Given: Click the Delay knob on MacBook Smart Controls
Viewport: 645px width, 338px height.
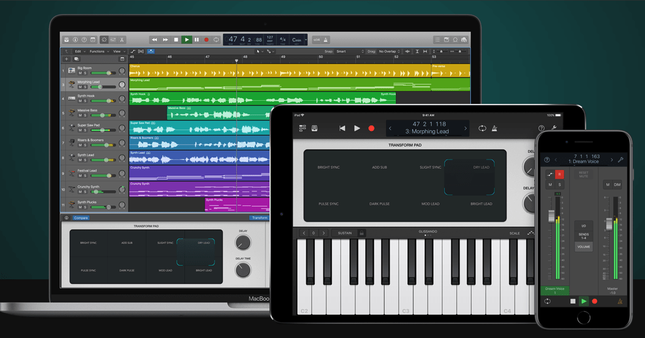Looking at the screenshot, I should coord(243,243).
